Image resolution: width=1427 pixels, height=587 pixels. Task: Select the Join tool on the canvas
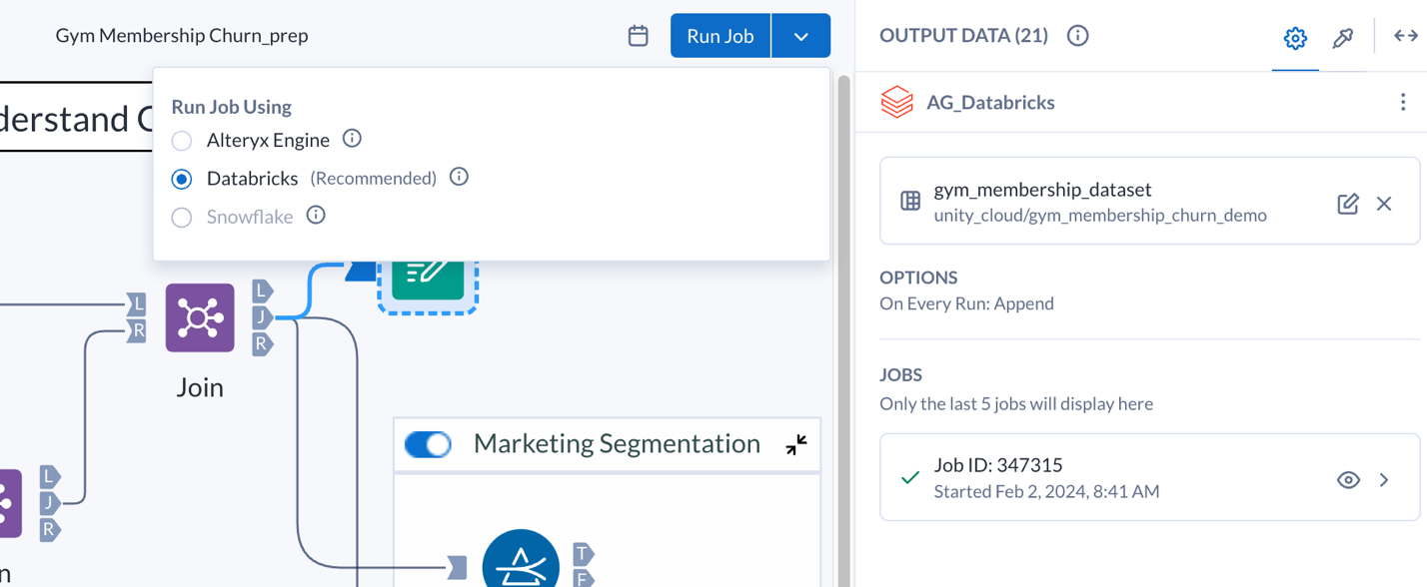coord(199,317)
